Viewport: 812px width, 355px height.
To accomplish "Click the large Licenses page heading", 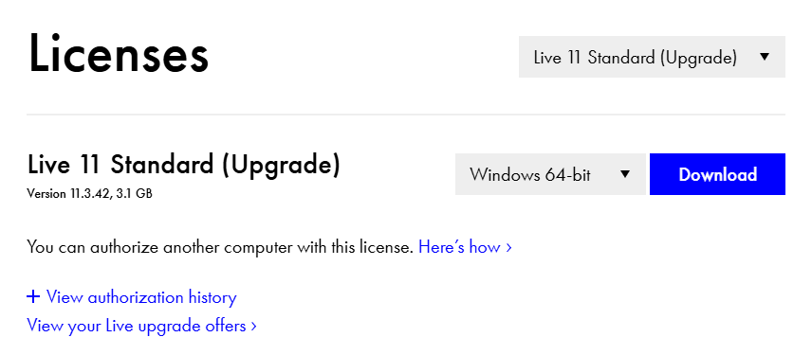I will coord(118,54).
